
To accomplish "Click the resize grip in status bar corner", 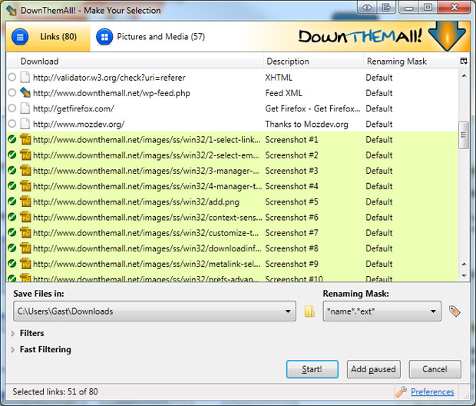I will (466, 396).
